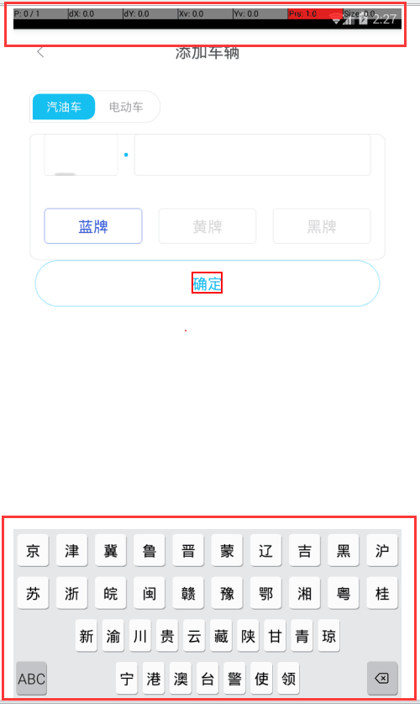The width and height of the screenshot is (420, 704).
Task: Select the 黑牌 plate type
Action: (322, 226)
